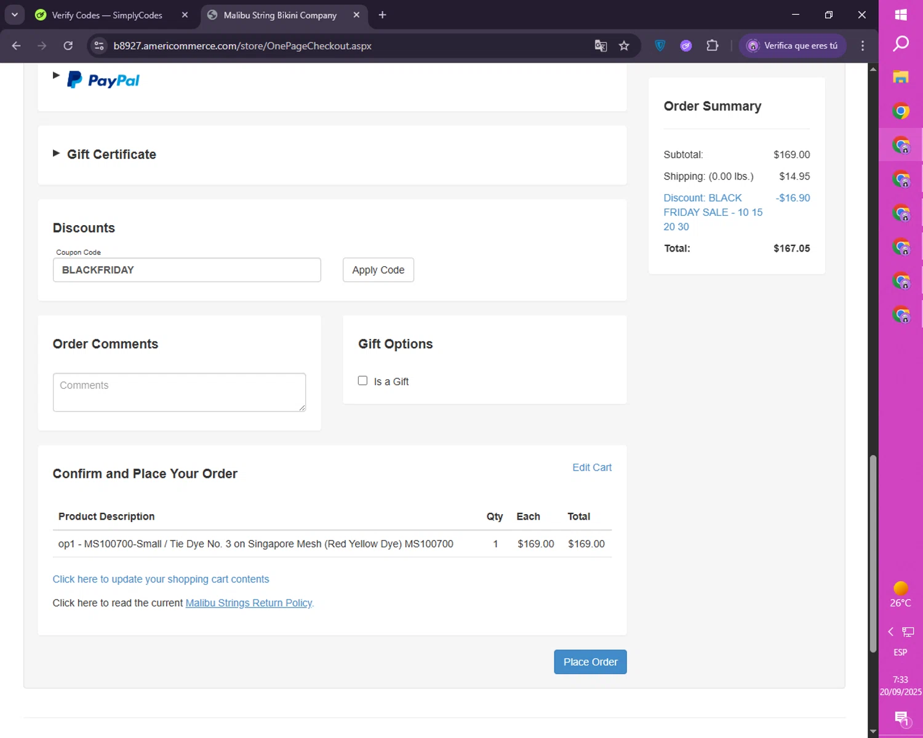Viewport: 923px width, 738px height.
Task: Open Malibu Strings Return Policy link
Action: click(x=249, y=603)
